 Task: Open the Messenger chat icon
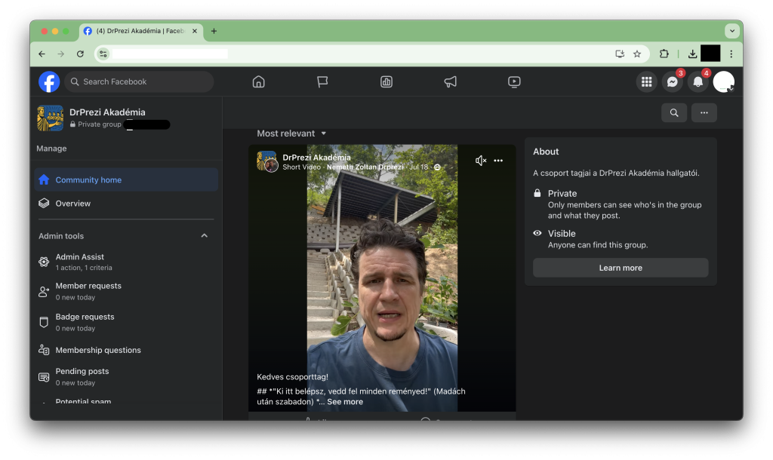tap(672, 81)
